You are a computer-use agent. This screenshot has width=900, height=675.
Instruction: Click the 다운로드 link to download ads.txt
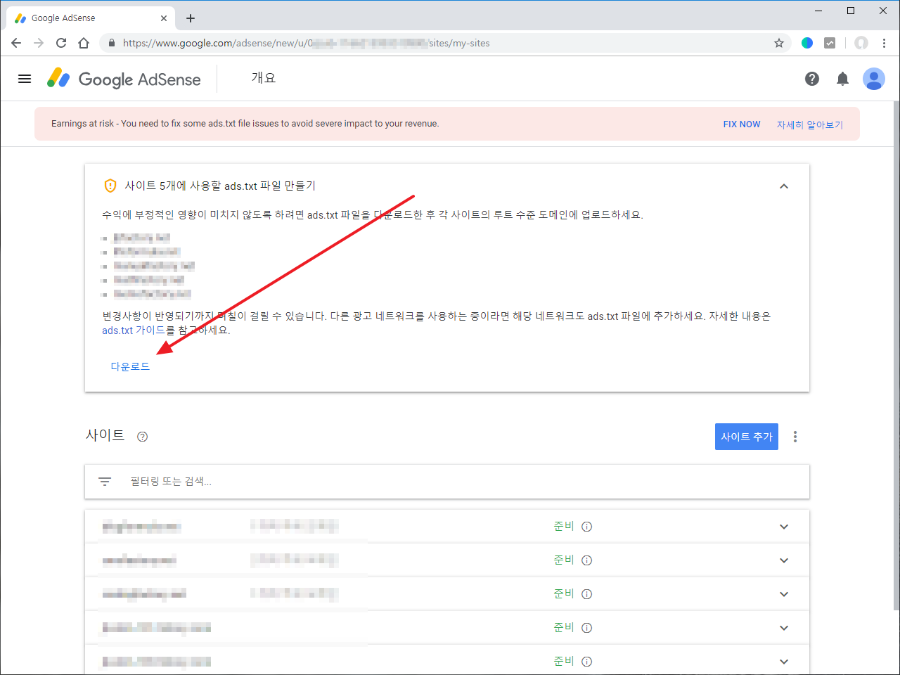pos(129,366)
